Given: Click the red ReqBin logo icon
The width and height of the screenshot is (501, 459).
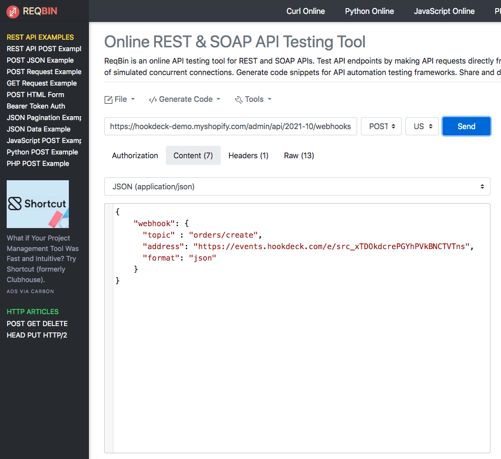Looking at the screenshot, I should (11, 11).
